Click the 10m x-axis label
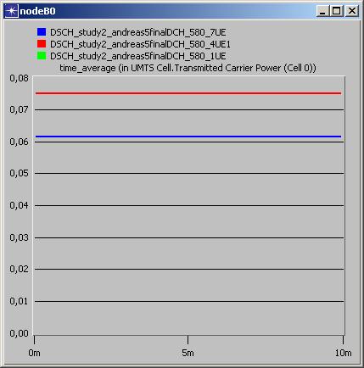Viewport: 364px width, 368px height. tap(343, 353)
